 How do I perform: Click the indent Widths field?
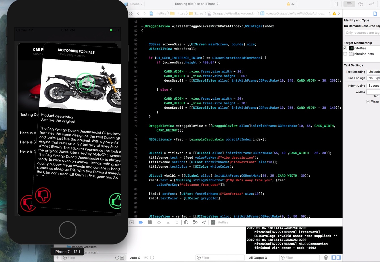pos(373,92)
